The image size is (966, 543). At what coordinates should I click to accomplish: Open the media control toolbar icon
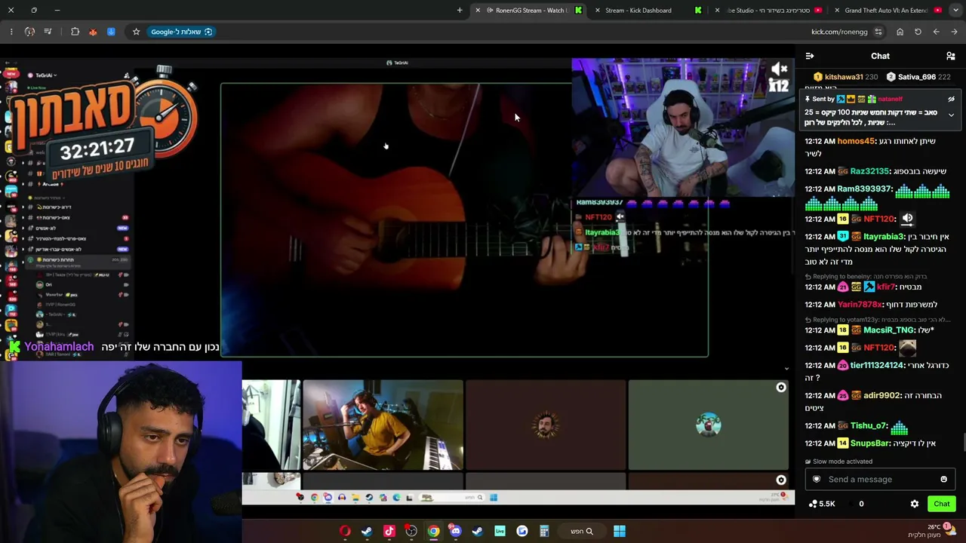[48, 32]
